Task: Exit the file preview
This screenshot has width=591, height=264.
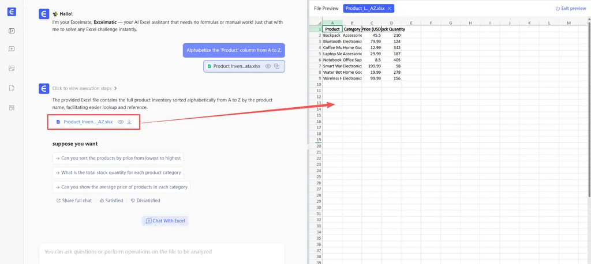Action: point(570,9)
